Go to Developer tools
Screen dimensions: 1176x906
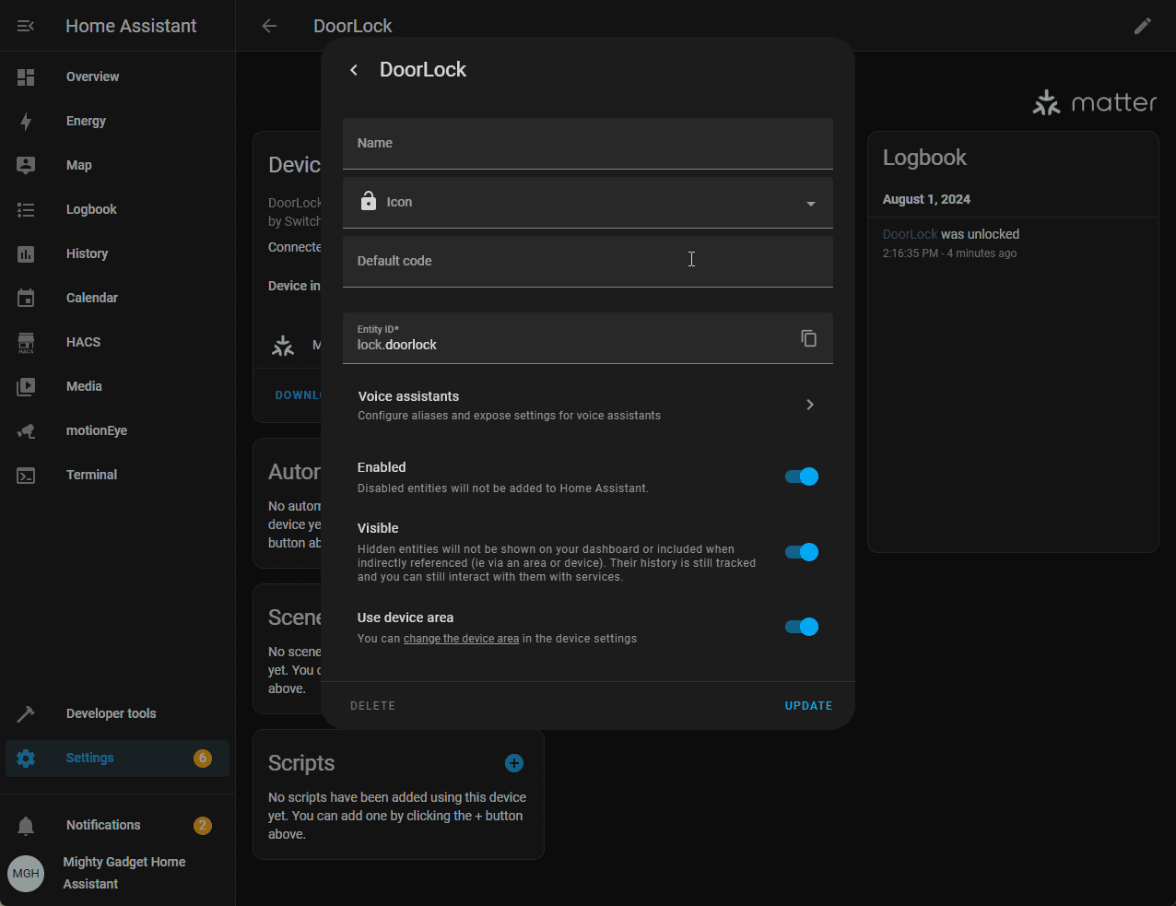point(111,713)
